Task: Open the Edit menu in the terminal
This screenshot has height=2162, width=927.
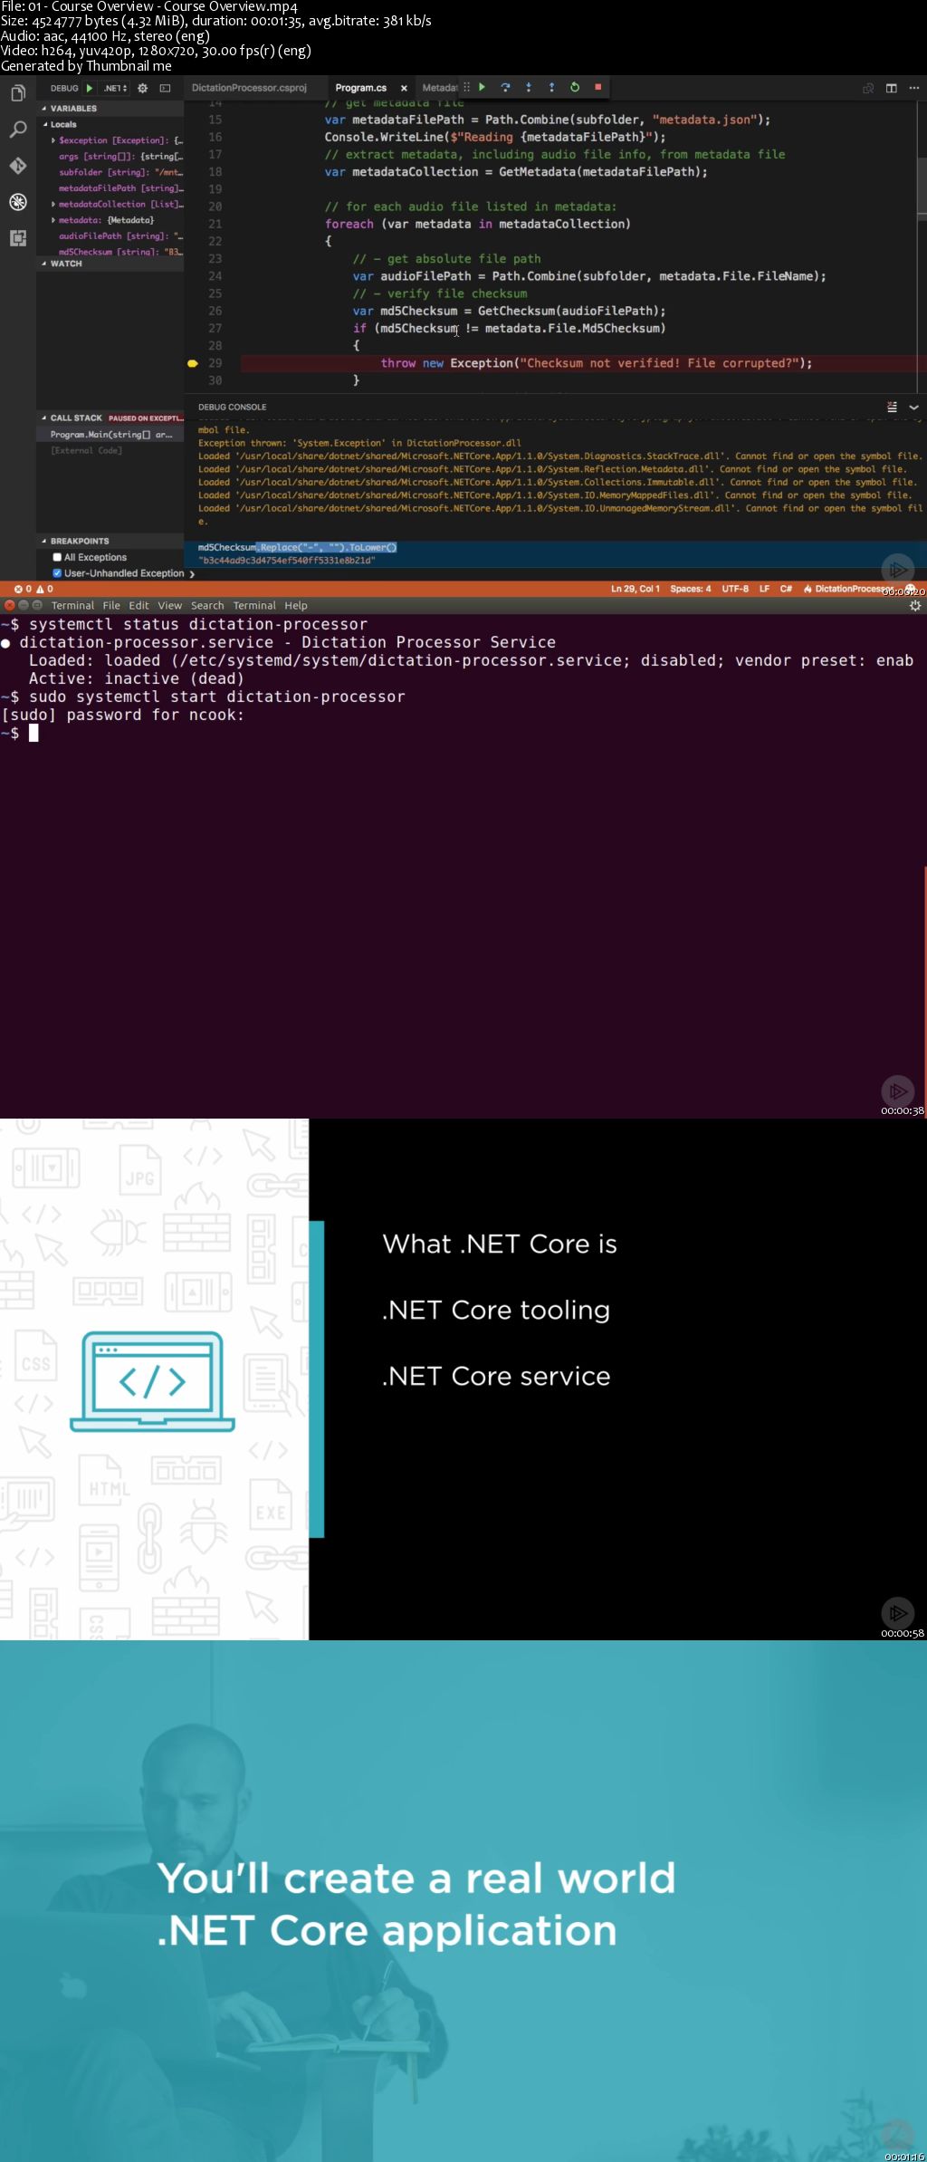Action: pos(139,605)
